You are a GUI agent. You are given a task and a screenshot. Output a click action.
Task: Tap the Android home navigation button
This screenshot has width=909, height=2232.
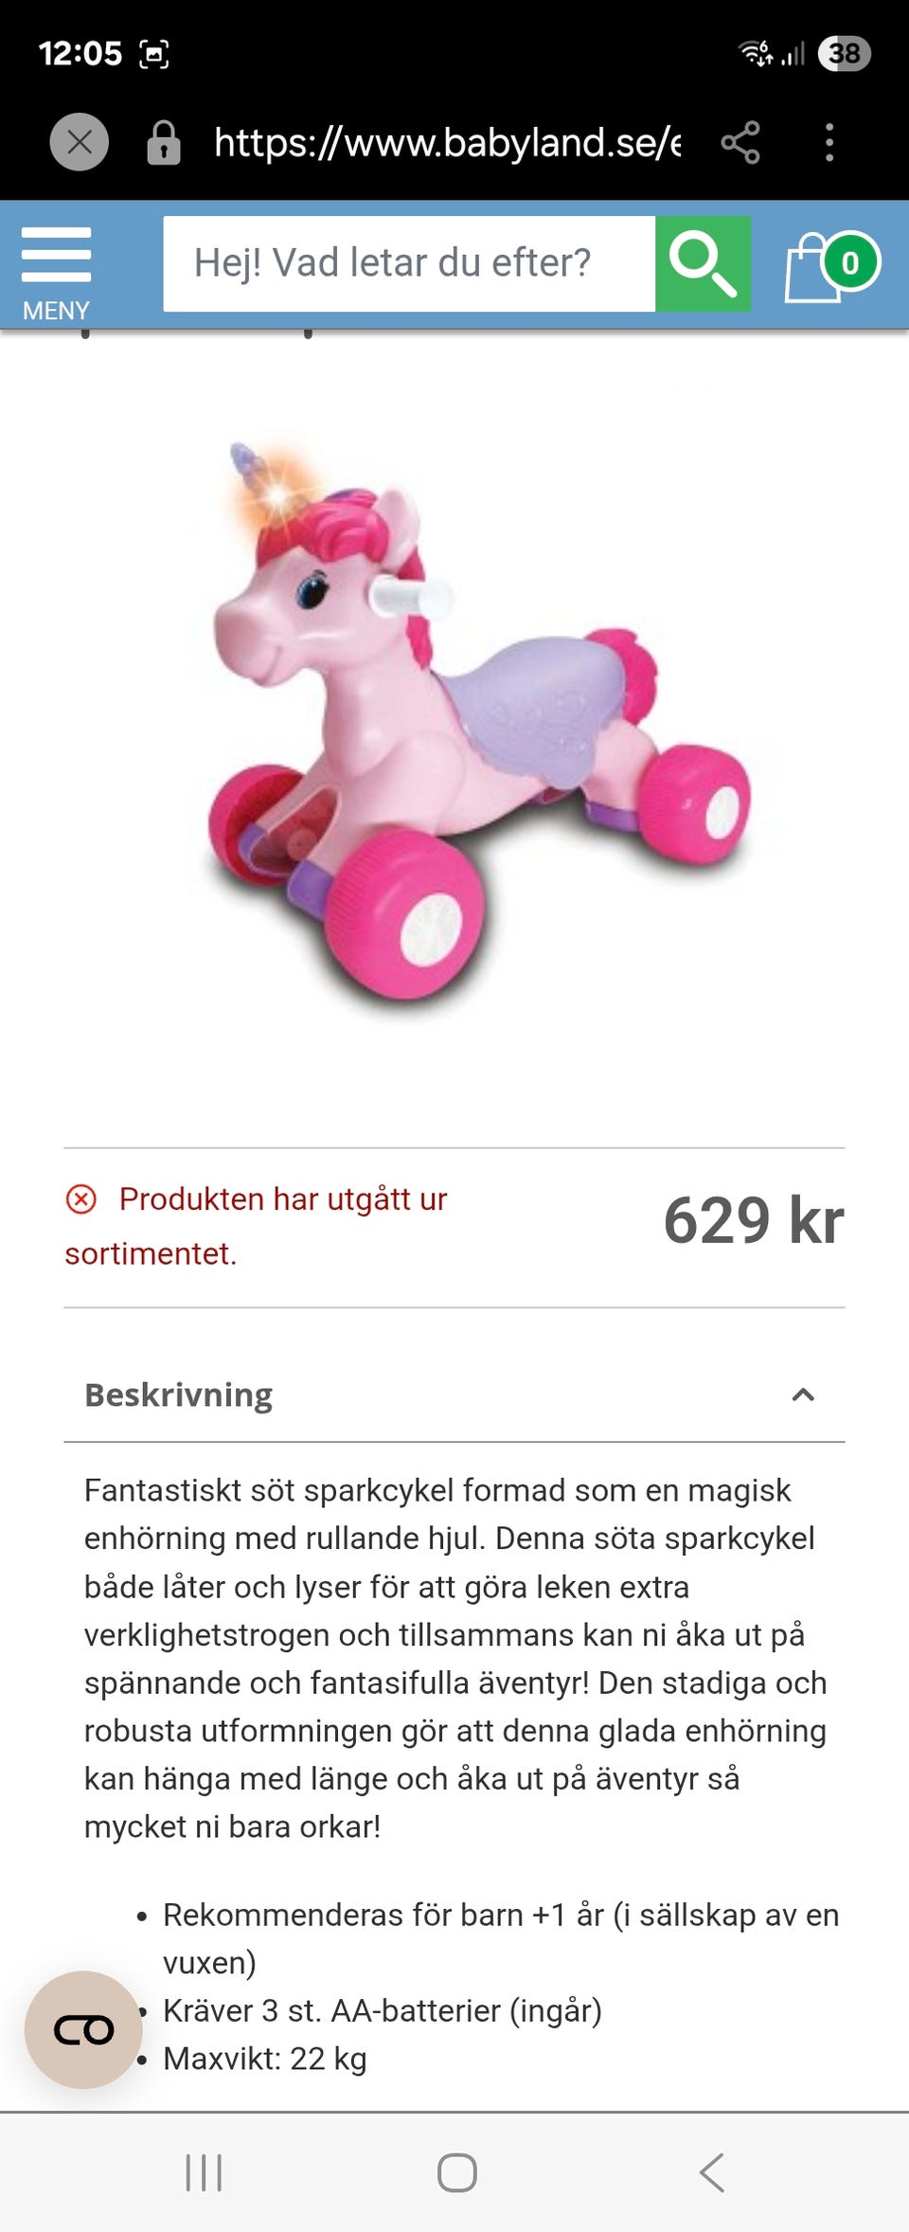tap(456, 2172)
